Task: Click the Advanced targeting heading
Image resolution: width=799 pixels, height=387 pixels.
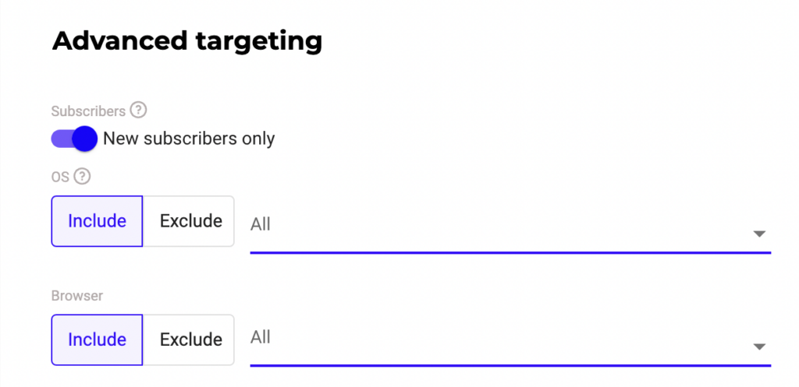Action: tap(187, 41)
